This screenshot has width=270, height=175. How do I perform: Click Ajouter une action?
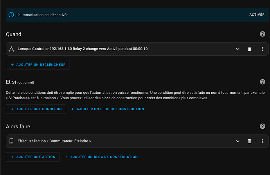coord(33,157)
